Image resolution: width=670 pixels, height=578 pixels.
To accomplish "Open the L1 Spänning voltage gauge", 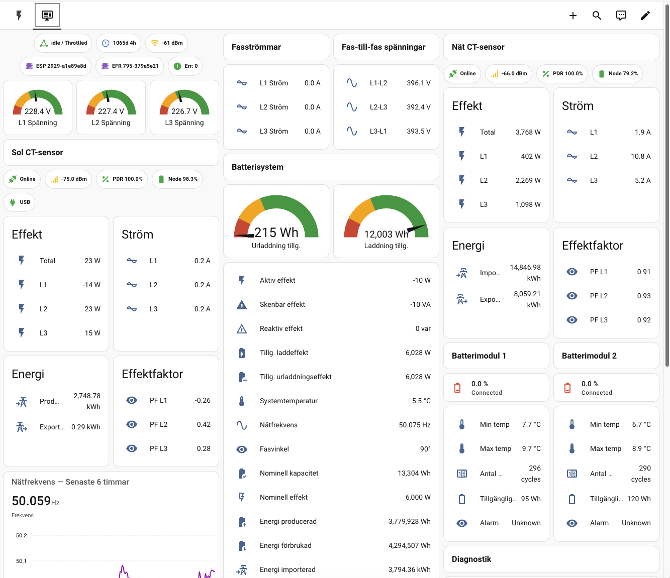I will [x=38, y=107].
